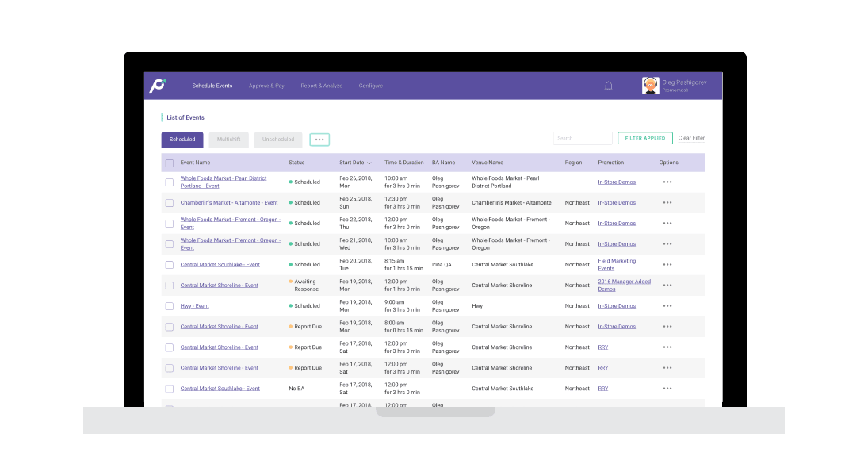Screen dimensions: 868x460
Task: Switch to the Multishift tab
Action: point(228,140)
